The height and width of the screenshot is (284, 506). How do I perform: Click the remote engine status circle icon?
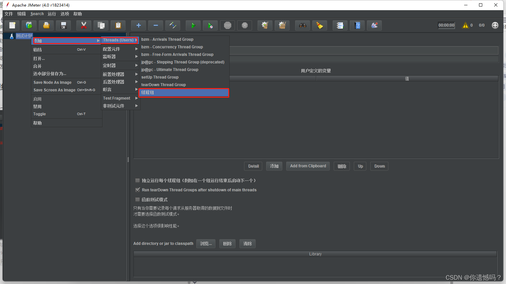(495, 25)
